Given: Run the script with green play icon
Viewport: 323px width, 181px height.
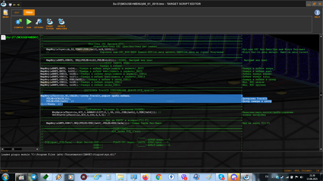Looking at the screenshot, I should 29,22.
